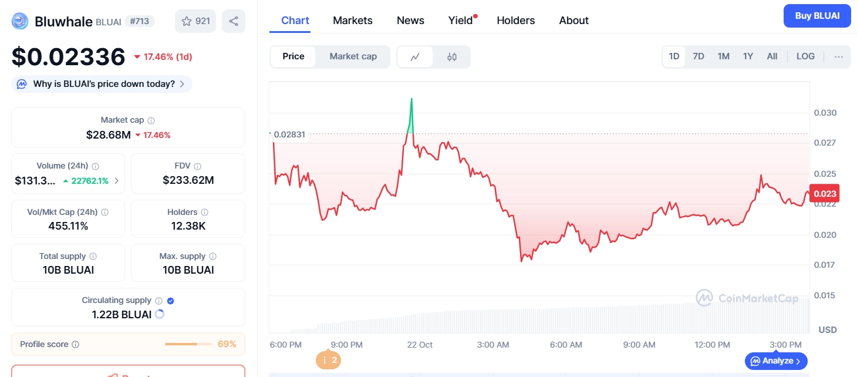Screen dimensions: 857x377
Task: Open the Holders info tooltip icon
Action: coord(204,212)
